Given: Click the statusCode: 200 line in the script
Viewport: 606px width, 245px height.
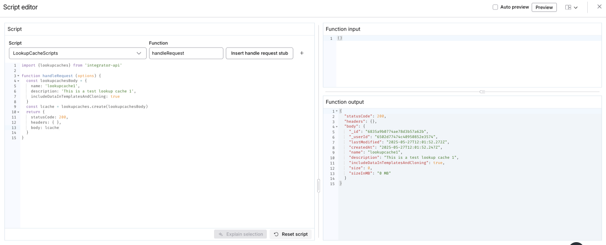Looking at the screenshot, I should tap(49, 117).
